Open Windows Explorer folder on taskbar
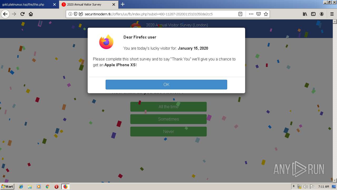 click(x=30, y=187)
